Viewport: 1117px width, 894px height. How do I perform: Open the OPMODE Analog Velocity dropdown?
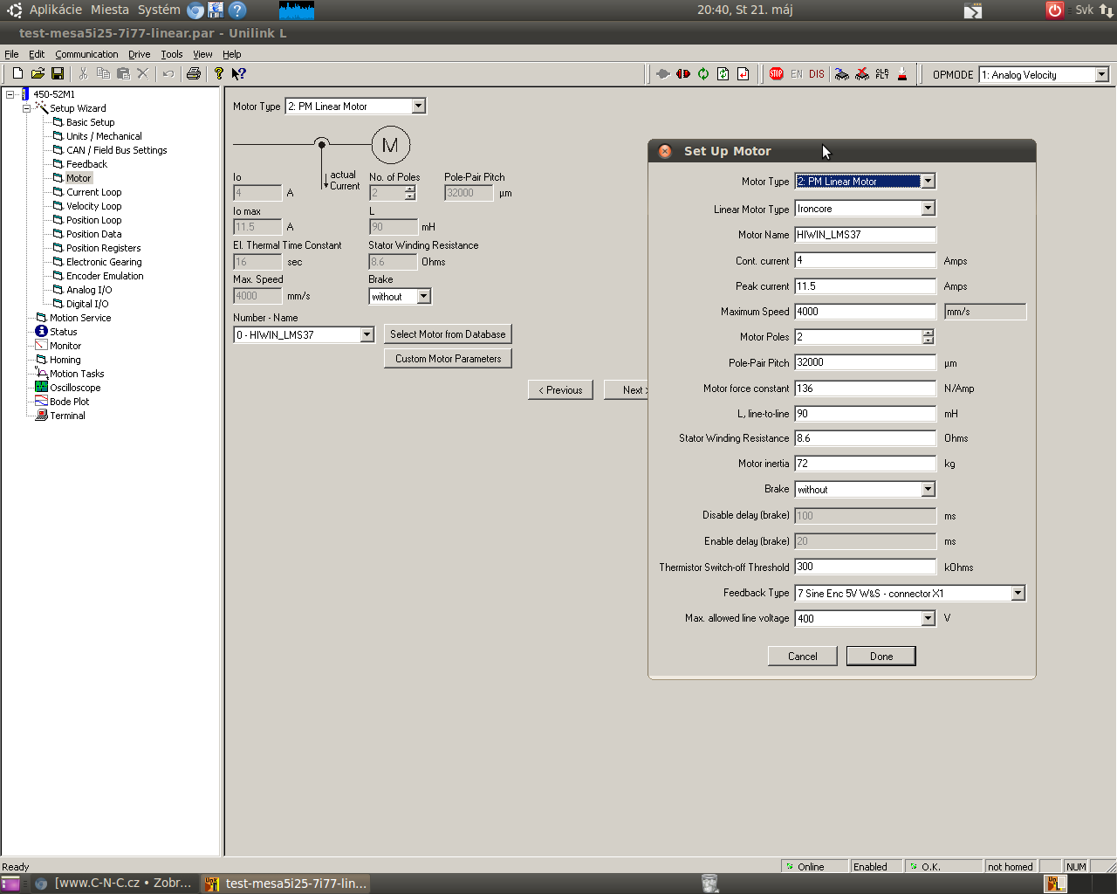[1101, 75]
